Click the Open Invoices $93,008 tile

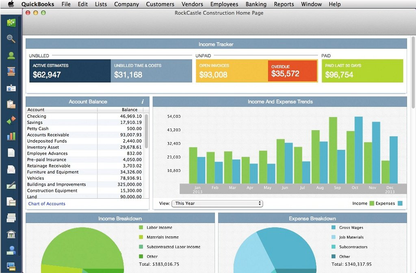tap(232, 71)
